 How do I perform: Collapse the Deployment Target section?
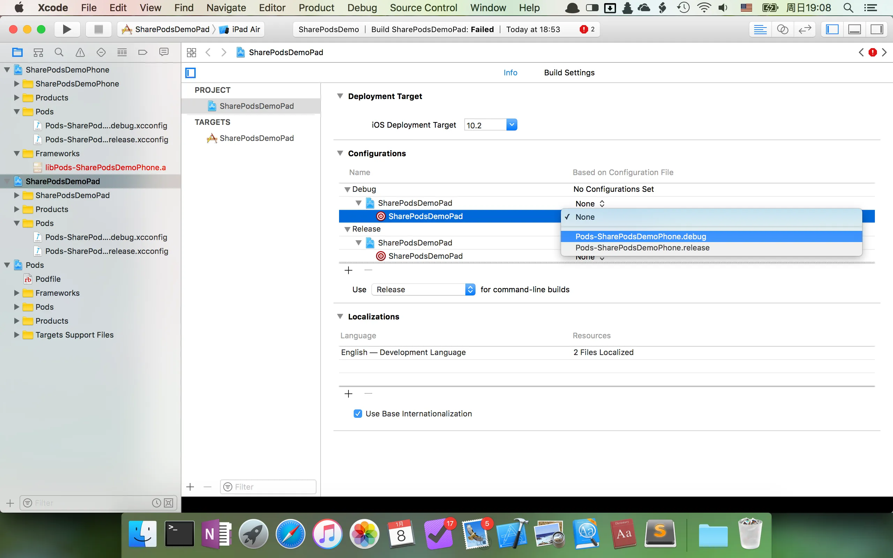[x=340, y=96]
